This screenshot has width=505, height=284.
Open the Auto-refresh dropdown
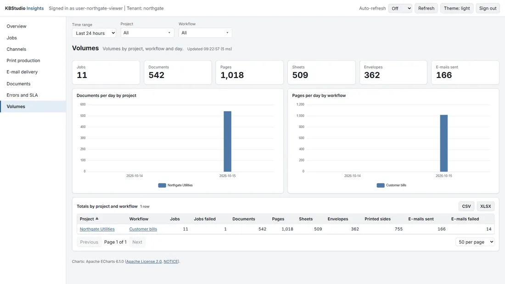click(400, 8)
